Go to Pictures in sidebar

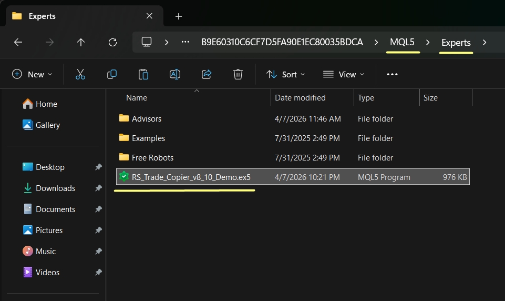(43, 230)
